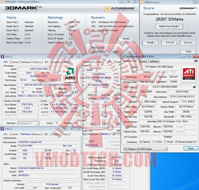Open Mainboard tab in top CPU-Z window
This screenshot has height=190, width=199.
26,62
